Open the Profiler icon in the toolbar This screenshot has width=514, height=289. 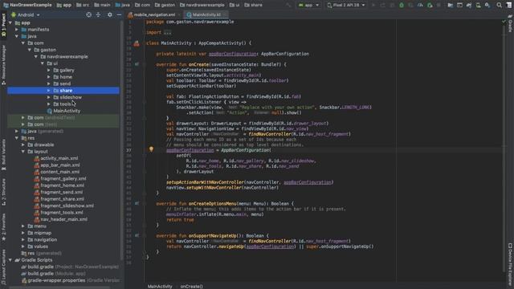[420, 5]
